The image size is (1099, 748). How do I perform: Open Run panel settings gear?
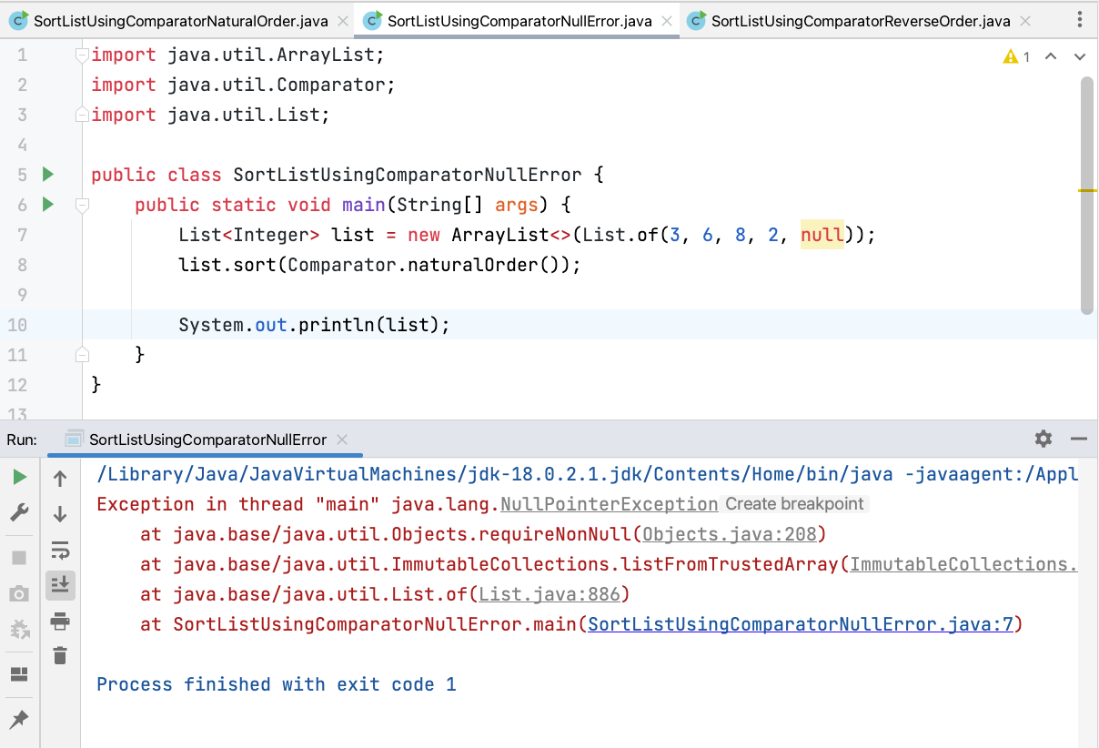1043,439
